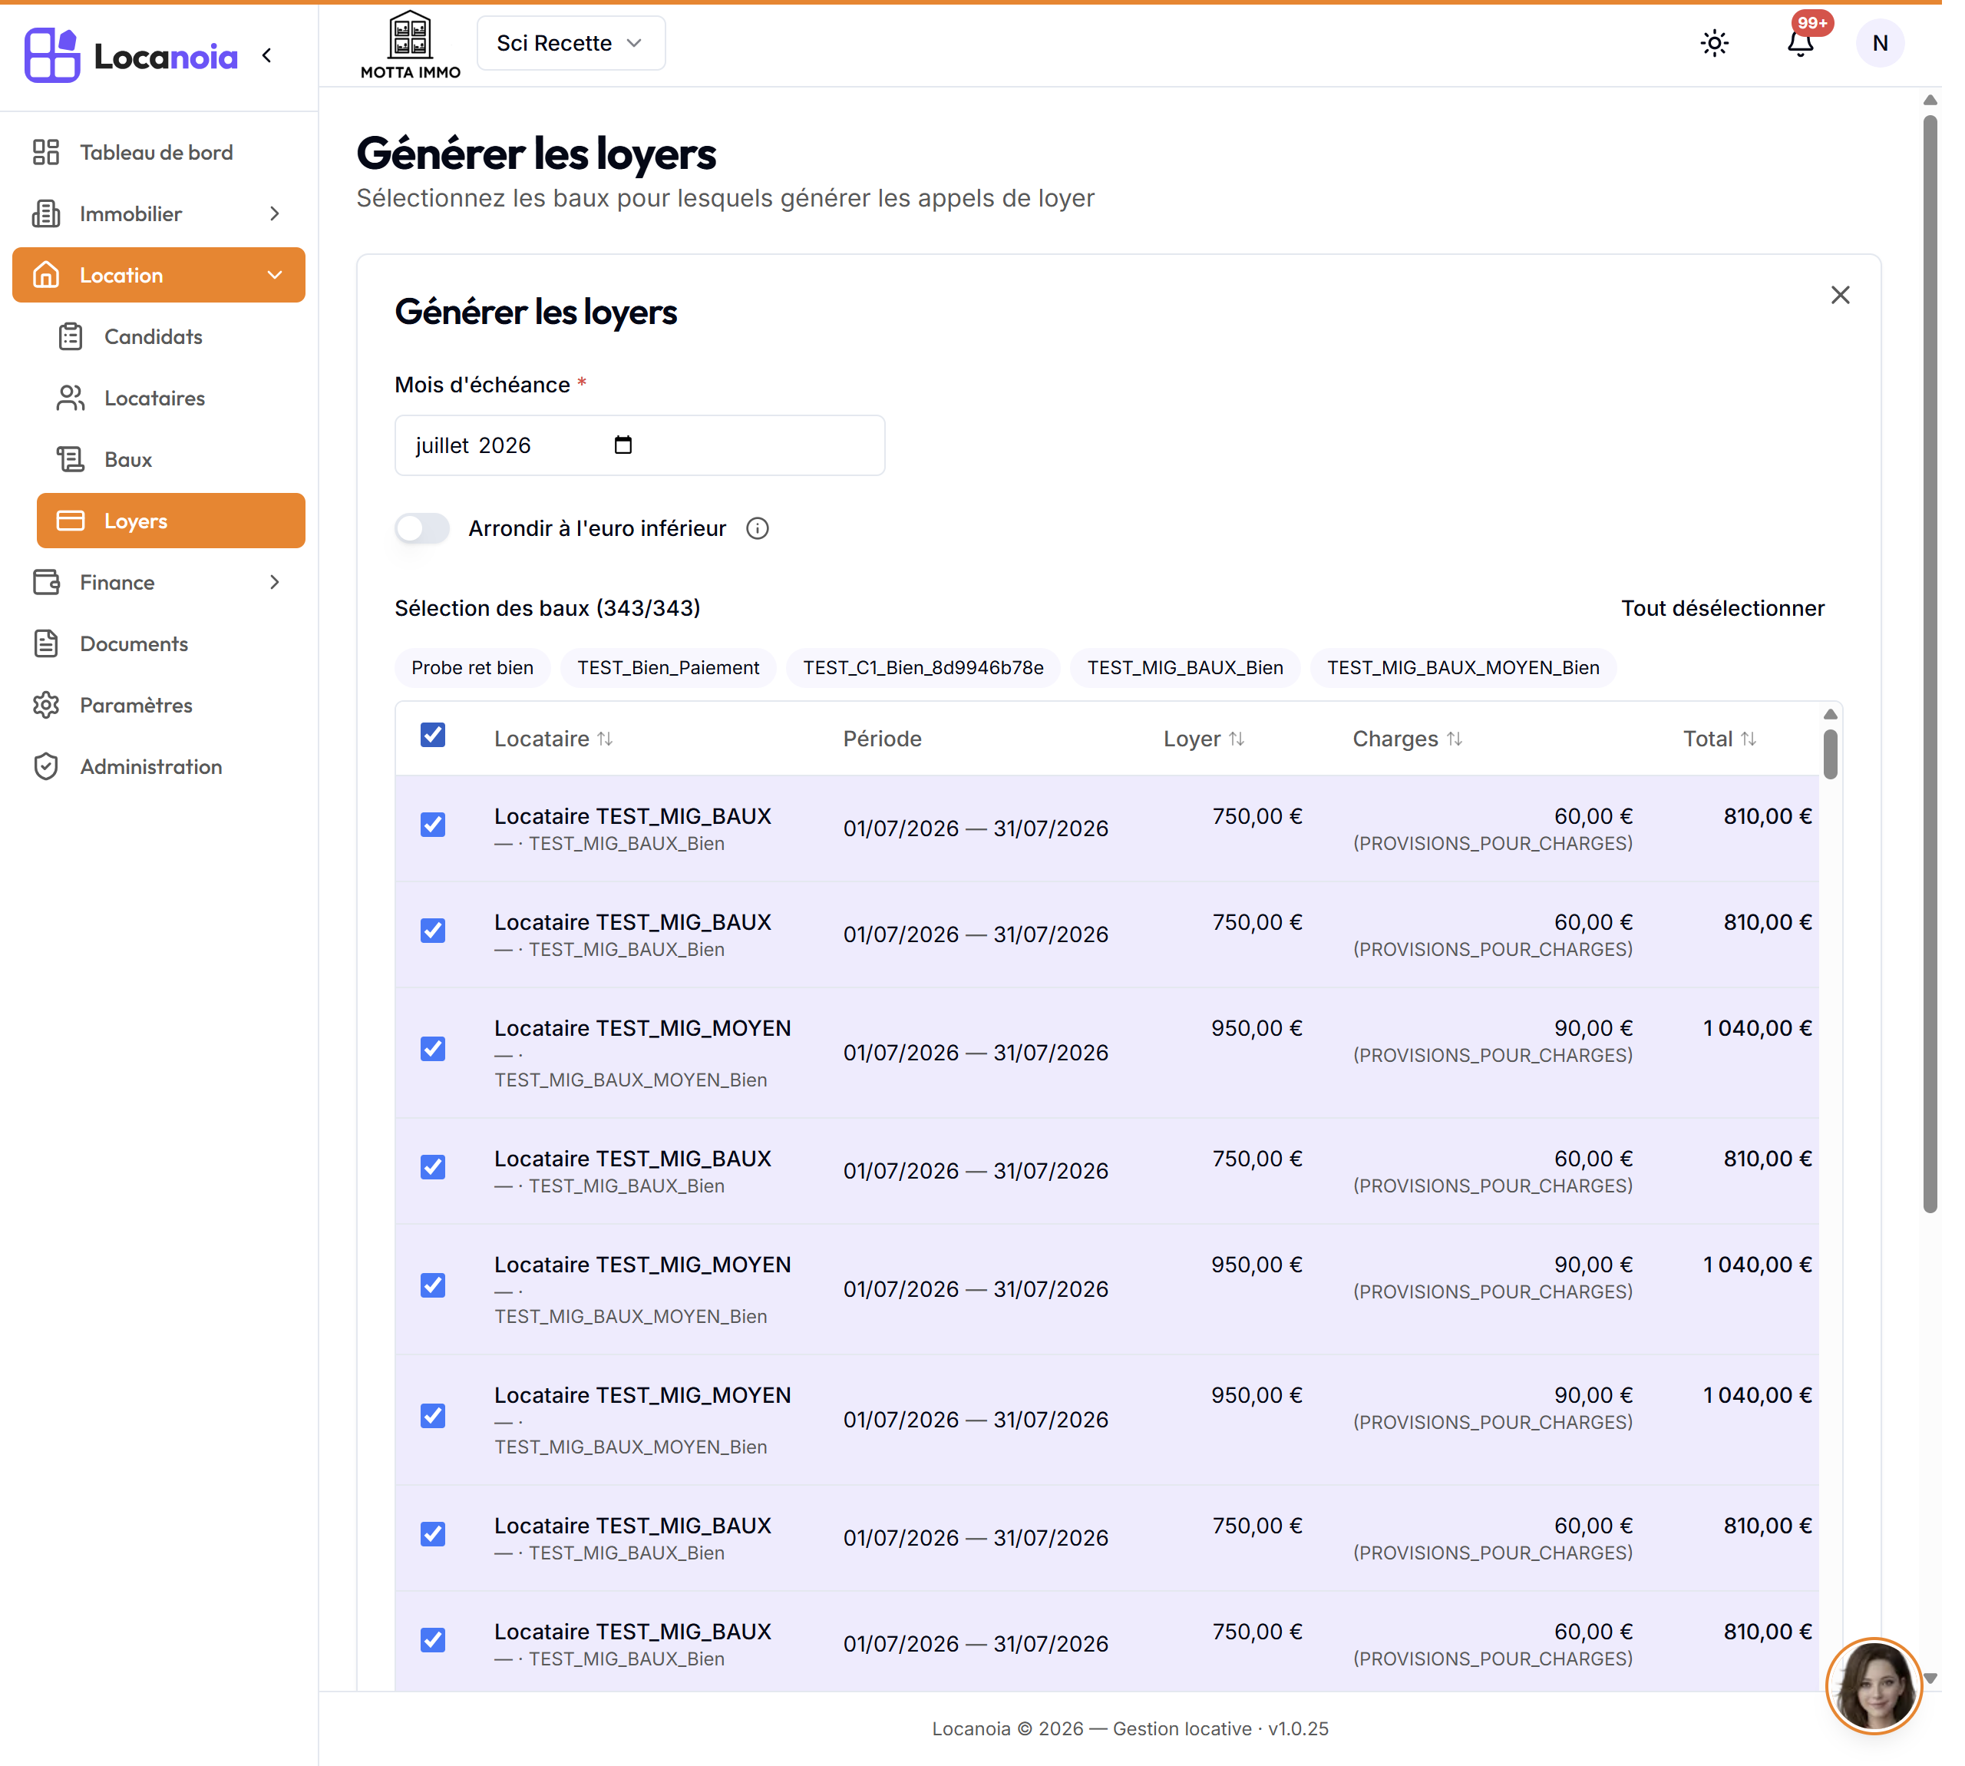Click the info icon beside Arrondir option
Screen dimensions: 1965x1766
(758, 529)
